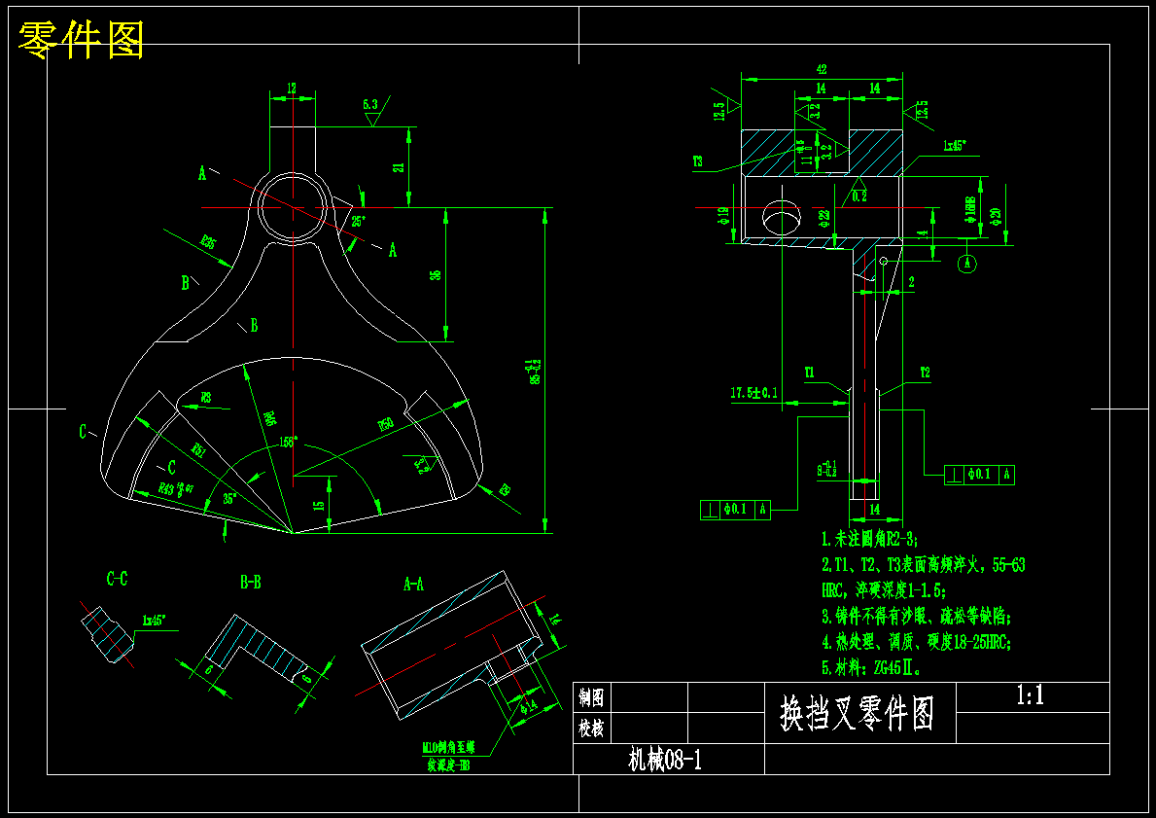Image resolution: width=1156 pixels, height=818 pixels.
Task: Click the B-B section view title
Action: (x=251, y=583)
